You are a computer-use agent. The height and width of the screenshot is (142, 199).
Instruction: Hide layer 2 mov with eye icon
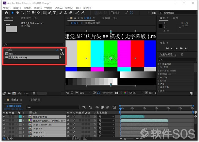click(x=4, y=120)
